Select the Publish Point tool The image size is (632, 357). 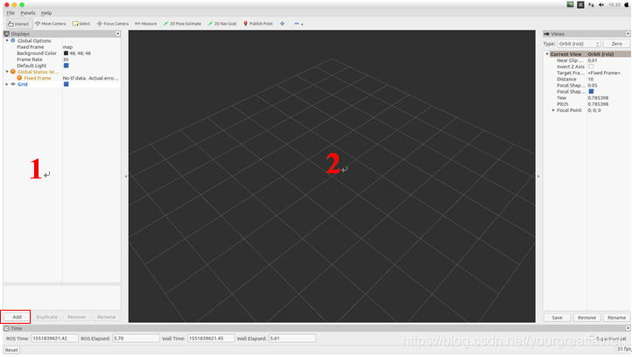pos(258,24)
